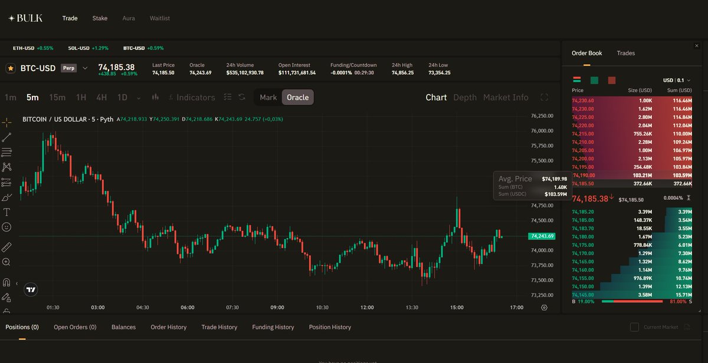Tick the Current Market checkbox

tap(634, 327)
